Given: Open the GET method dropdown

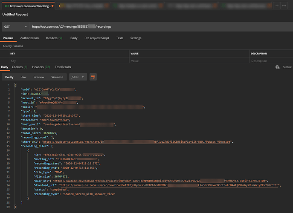Looking at the screenshot, I should click(15, 26).
